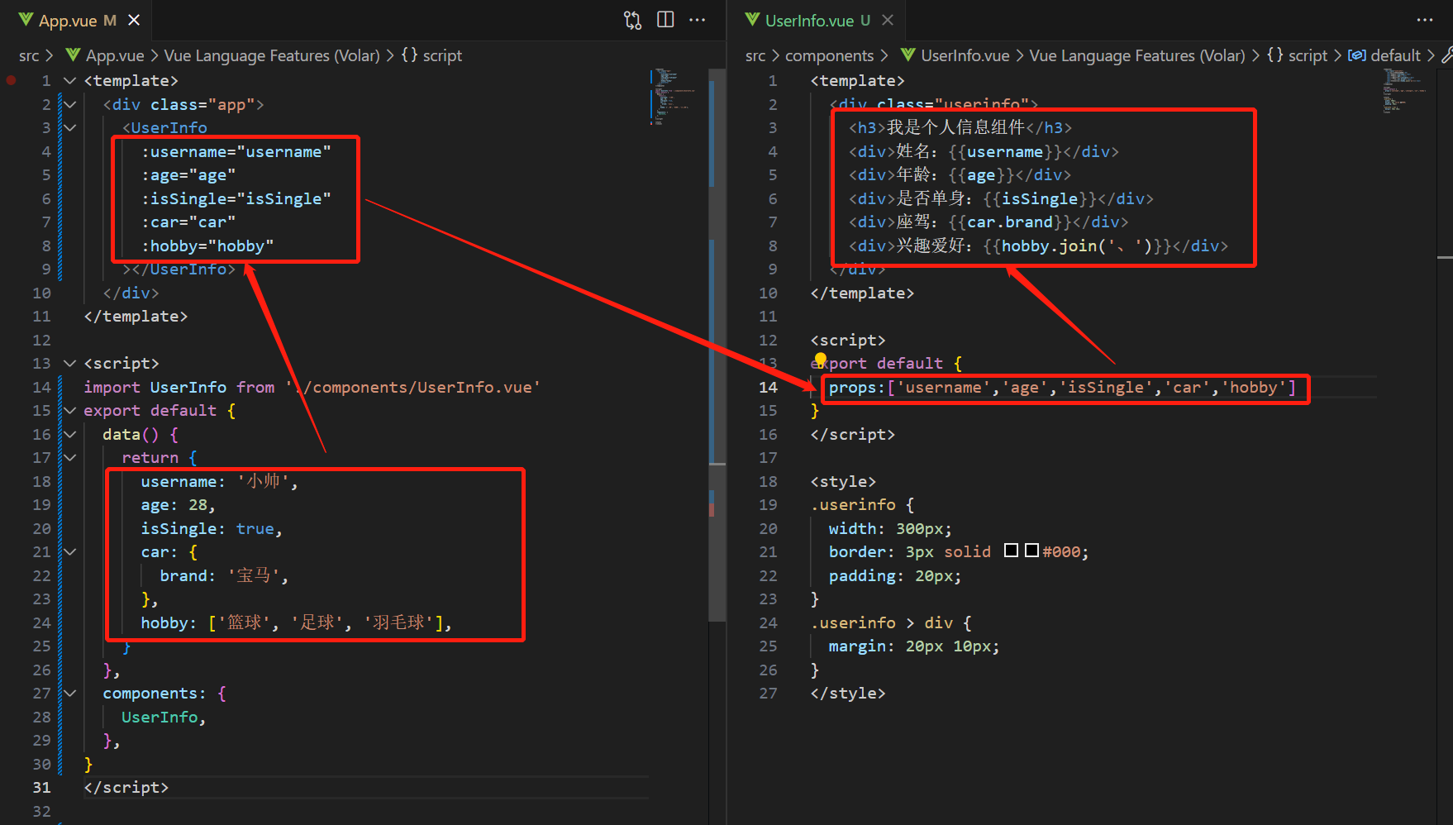Open changes compare icon in left editor
1453x825 pixels.
632,20
